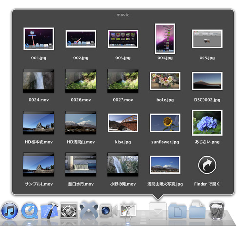Screen dimensions: 244x226
Task: Click the Mac OS X installer icon
Action: (88, 210)
